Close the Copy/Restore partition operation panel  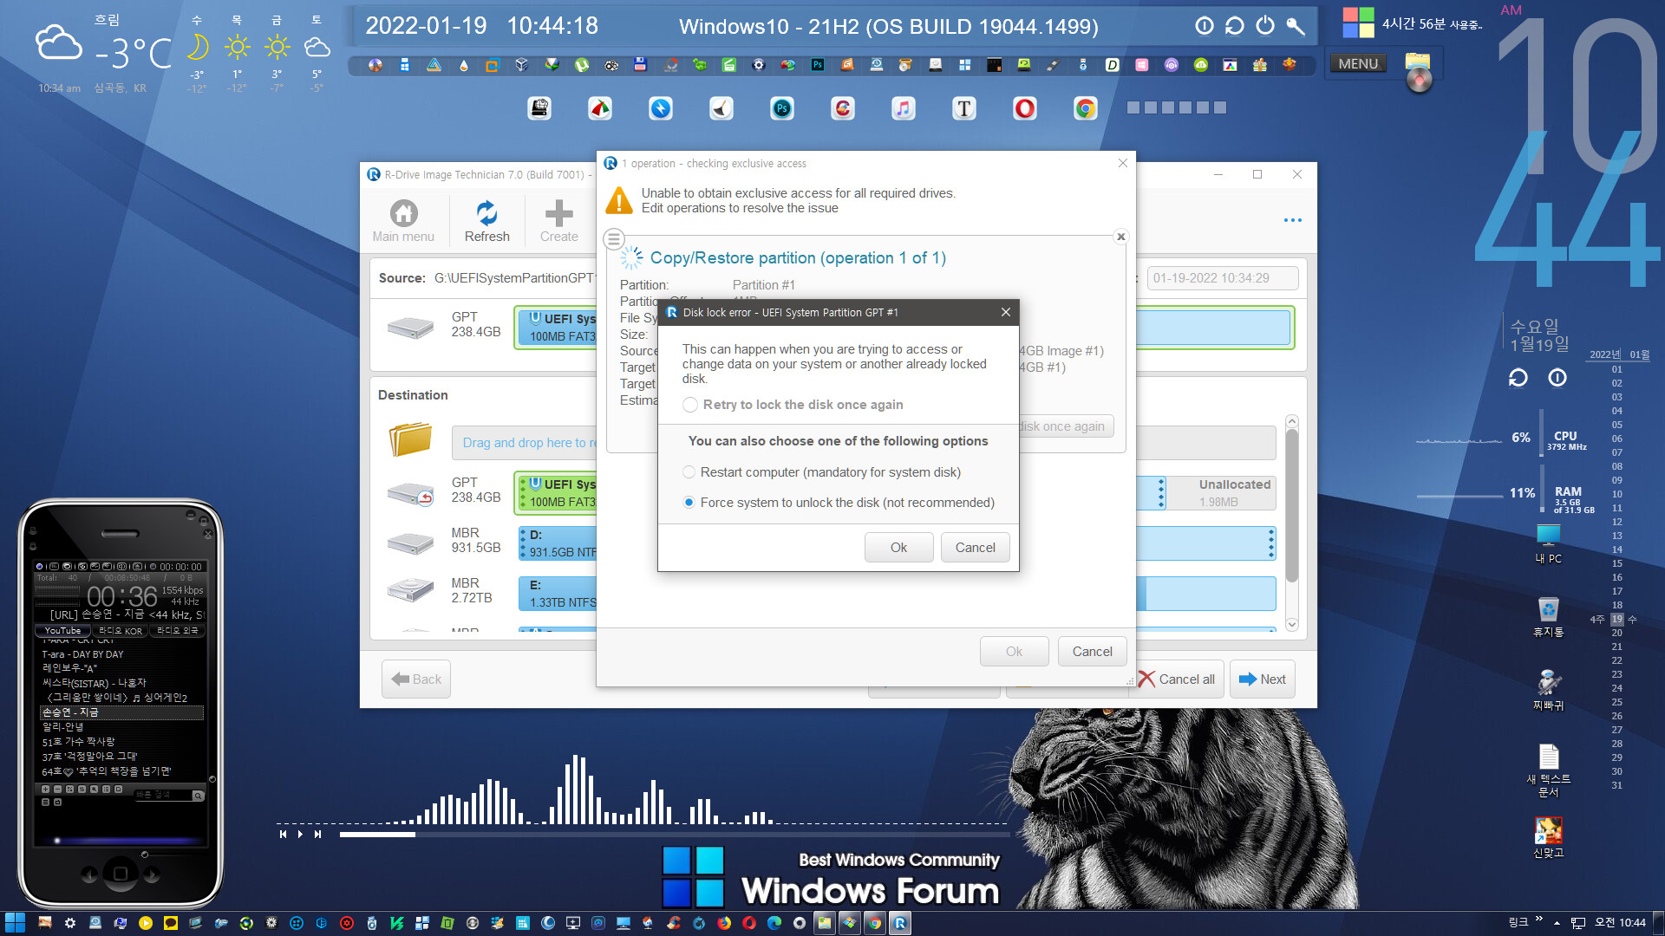click(1120, 237)
